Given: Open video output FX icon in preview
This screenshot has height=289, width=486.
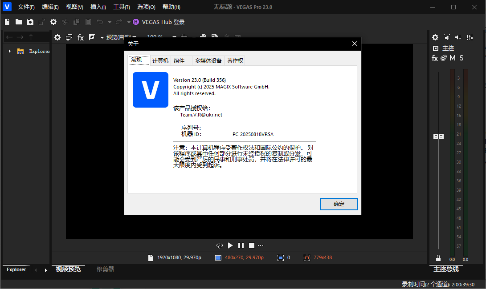Looking at the screenshot, I should 81,37.
